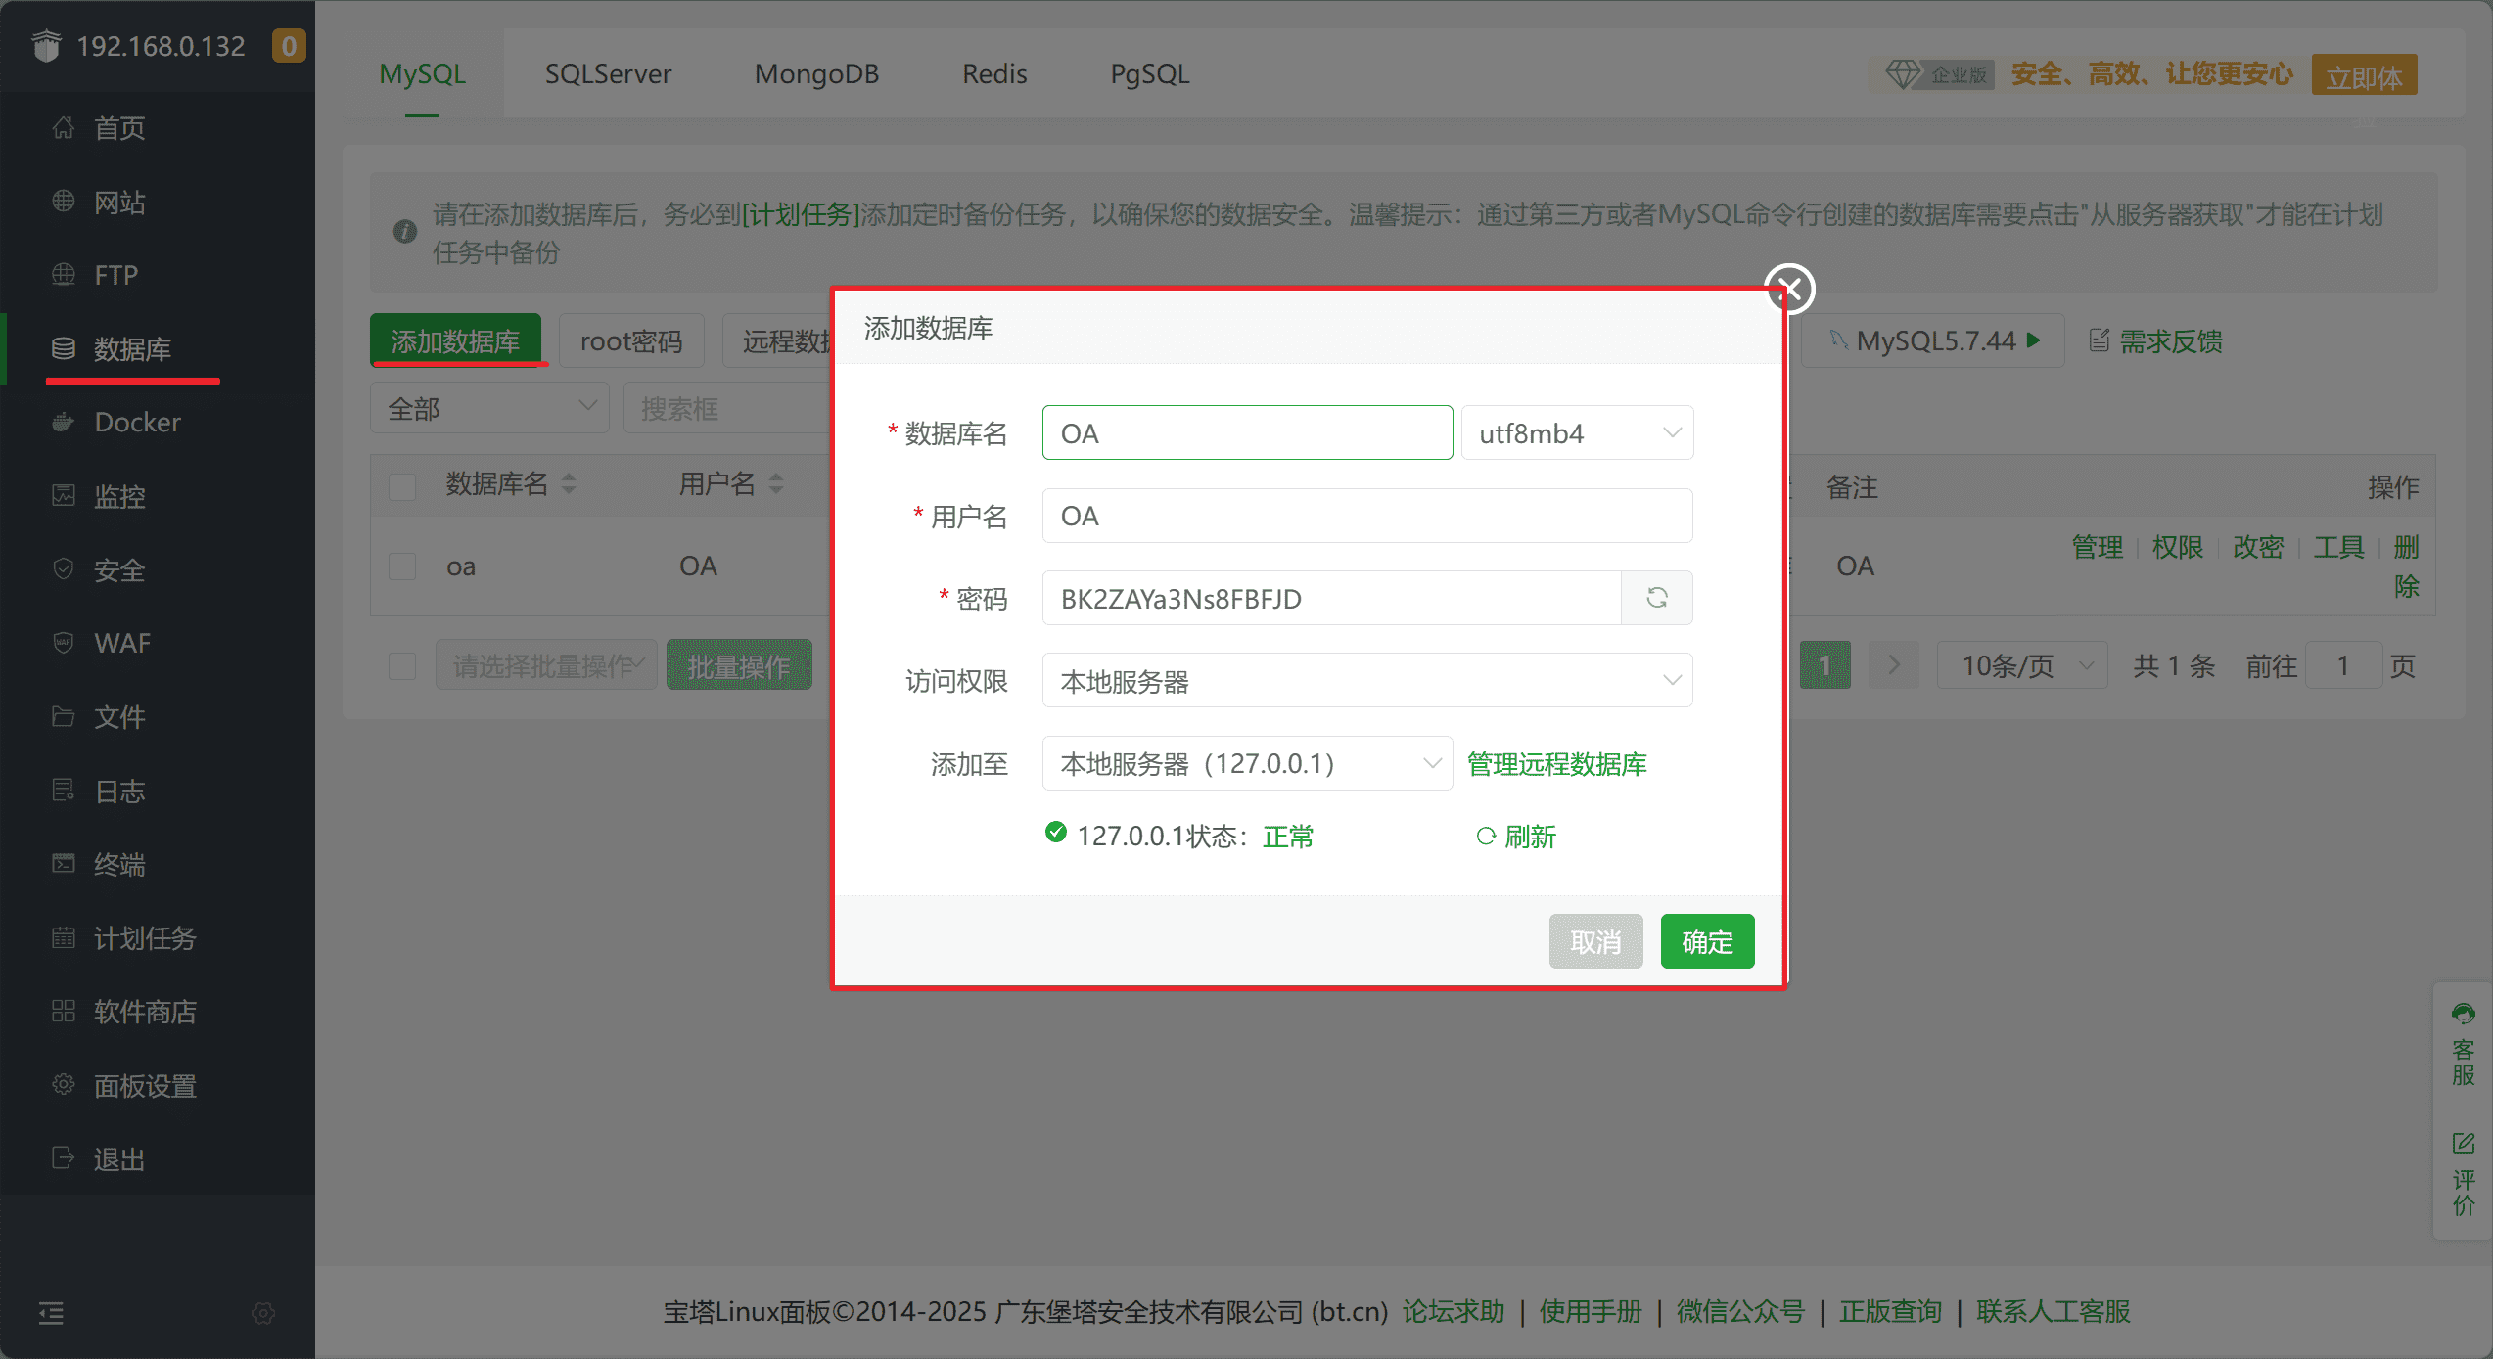Click the 刷新 refresh status icon

(1486, 837)
